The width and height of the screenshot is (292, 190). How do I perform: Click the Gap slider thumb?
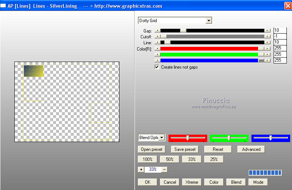[183, 31]
